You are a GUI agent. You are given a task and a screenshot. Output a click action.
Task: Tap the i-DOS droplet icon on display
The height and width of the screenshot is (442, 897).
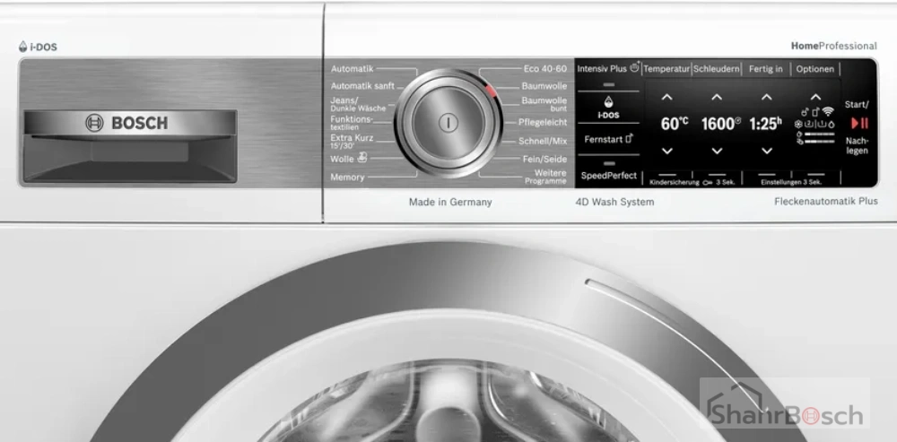click(609, 102)
